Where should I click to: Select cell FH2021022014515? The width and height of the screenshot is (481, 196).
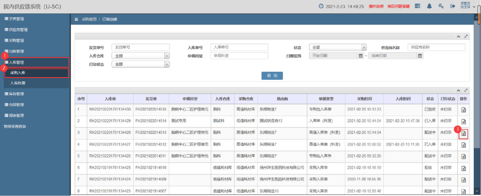[151, 109]
